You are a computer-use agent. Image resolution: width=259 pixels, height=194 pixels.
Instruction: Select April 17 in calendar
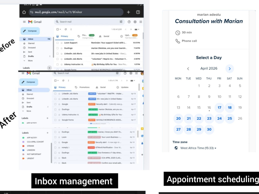tap(219, 108)
